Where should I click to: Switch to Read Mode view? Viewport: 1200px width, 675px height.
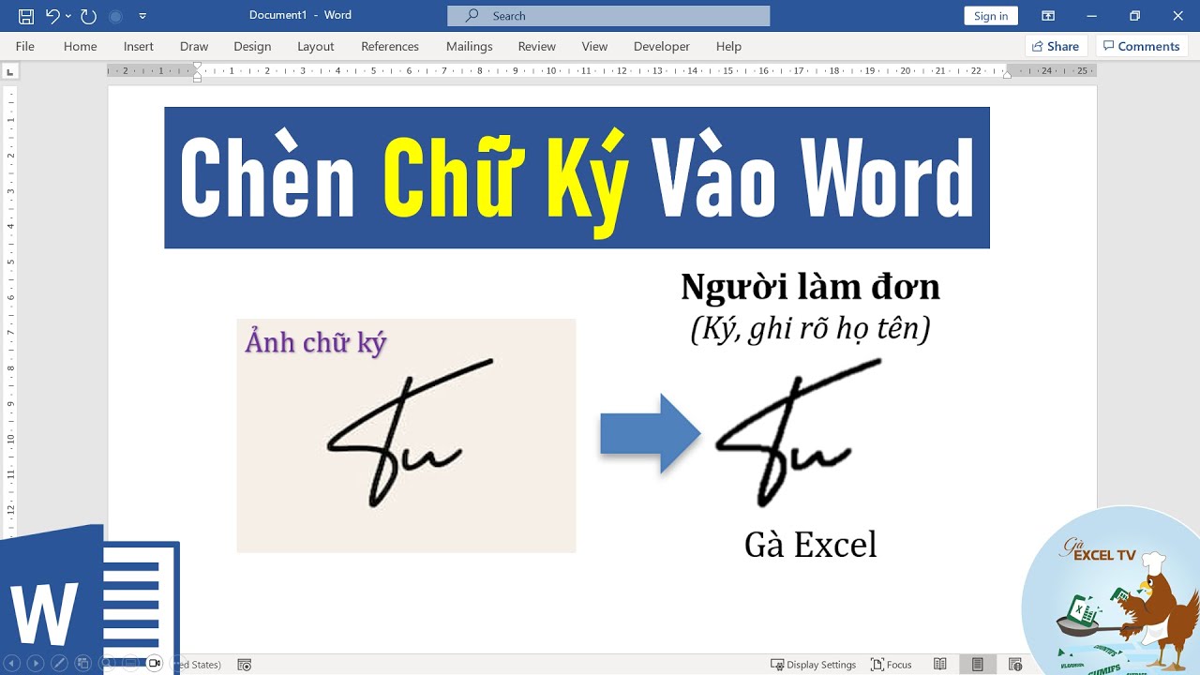940,665
